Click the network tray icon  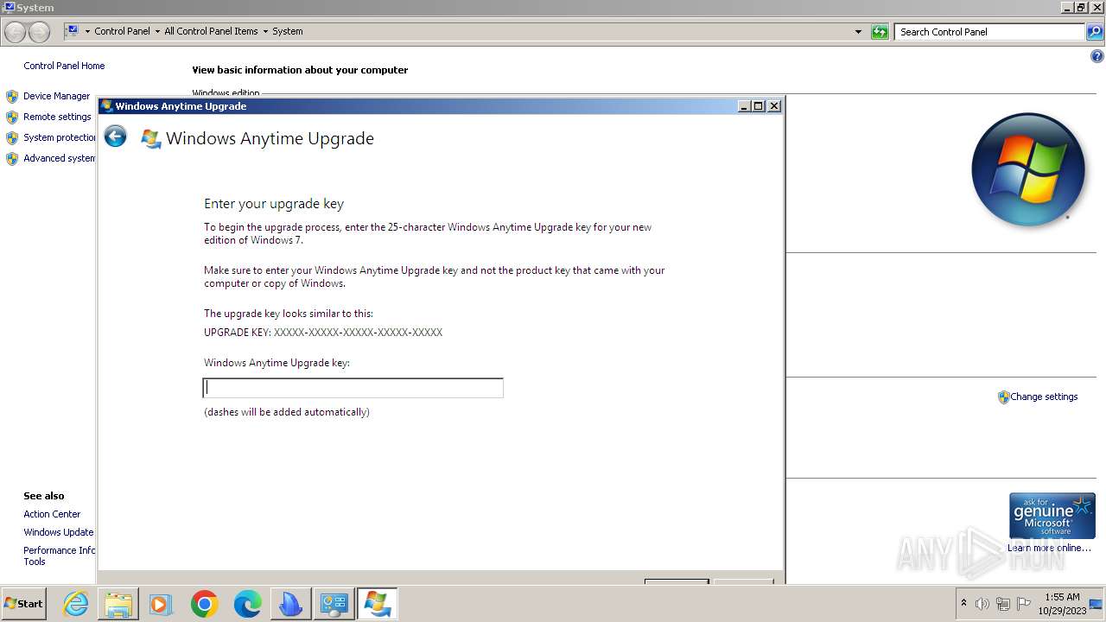coord(1003,604)
